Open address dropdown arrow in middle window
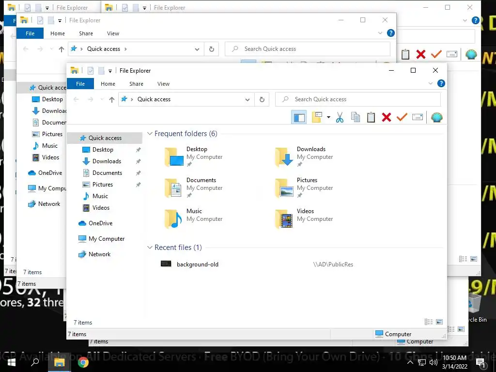 pos(197,49)
